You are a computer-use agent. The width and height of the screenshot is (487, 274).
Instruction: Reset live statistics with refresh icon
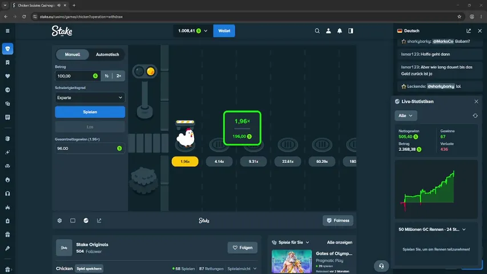(475, 115)
